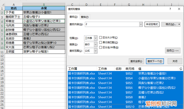Screen dimensions: 184x109
Task: Open the 搜索 dropdown showing 按行
Action: coord(95,44)
